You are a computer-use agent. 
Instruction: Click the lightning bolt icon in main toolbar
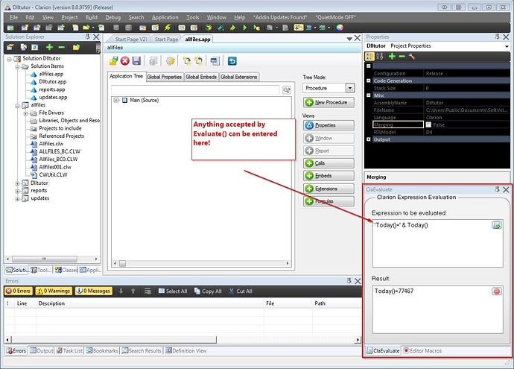(167, 28)
